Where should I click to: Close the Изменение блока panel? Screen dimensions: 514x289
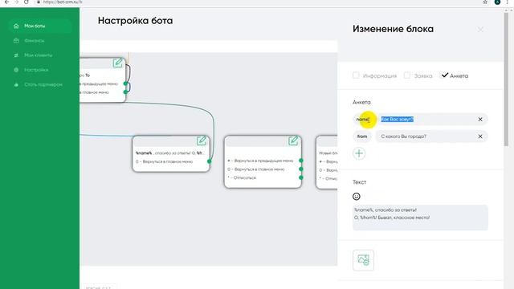(480, 30)
